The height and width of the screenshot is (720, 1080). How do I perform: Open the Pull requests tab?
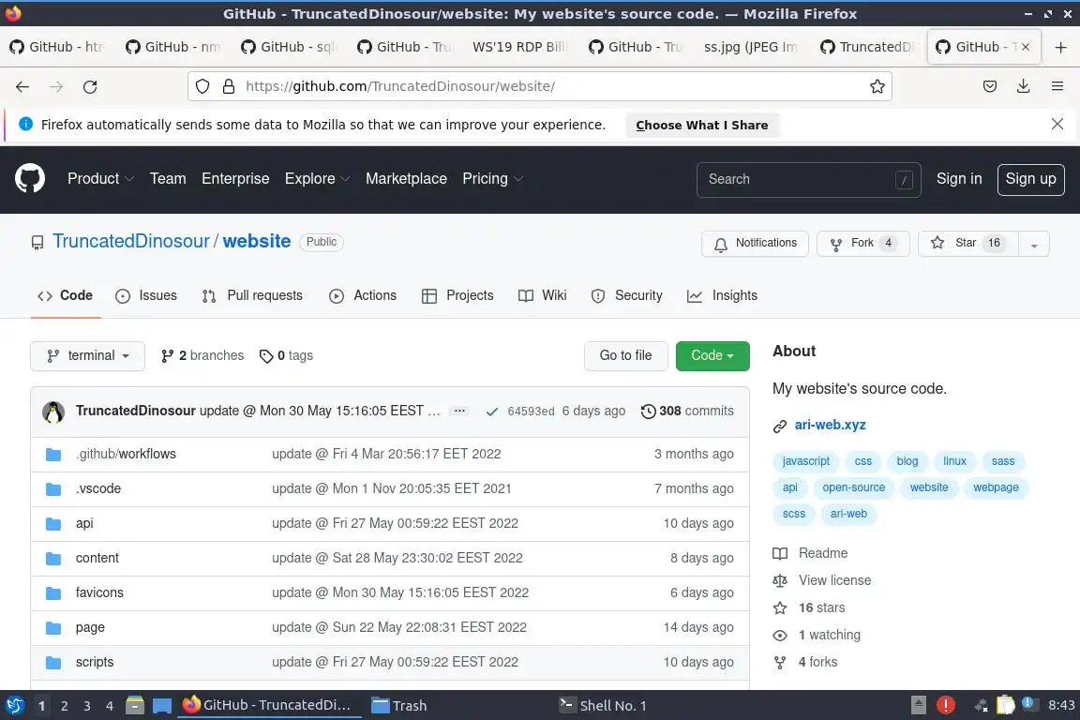(x=252, y=295)
